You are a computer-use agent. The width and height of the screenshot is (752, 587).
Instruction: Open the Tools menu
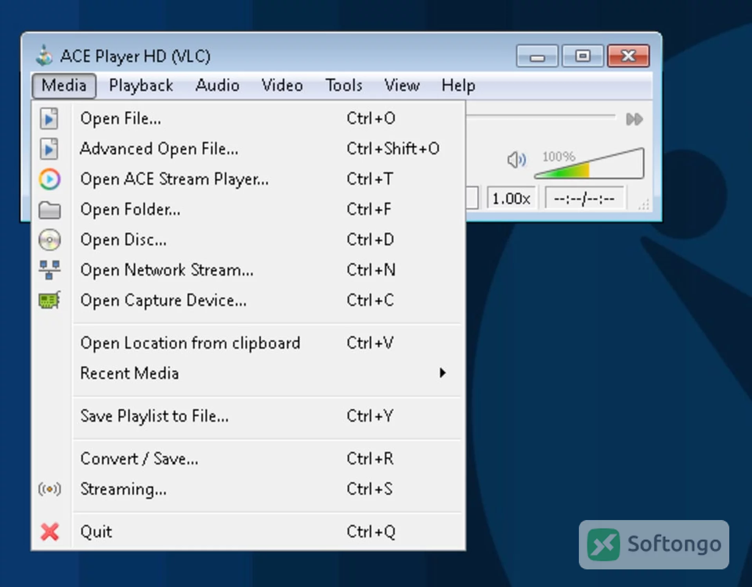click(x=344, y=85)
